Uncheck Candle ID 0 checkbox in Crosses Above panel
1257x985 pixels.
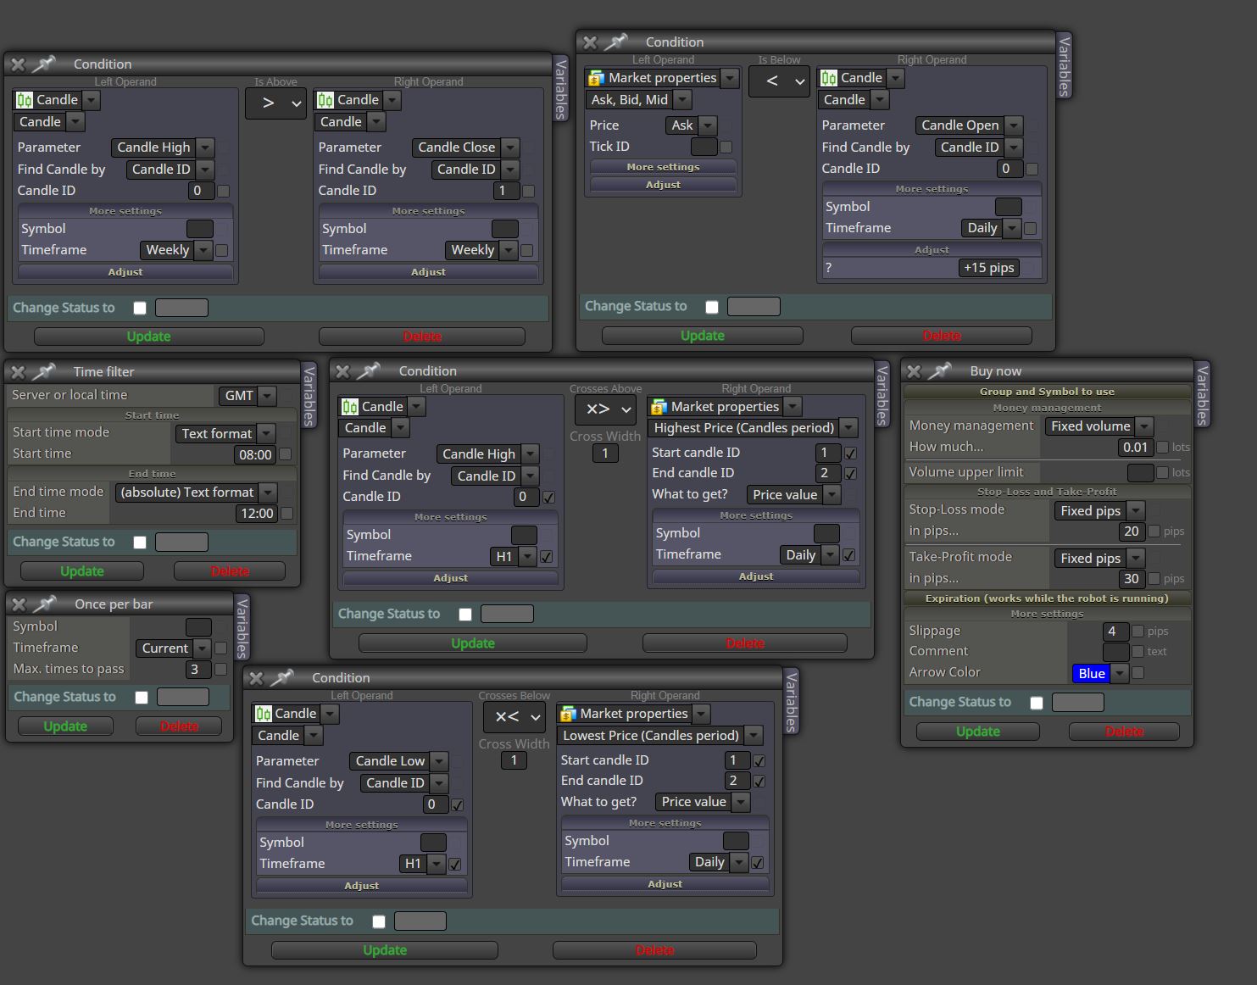[x=548, y=498]
